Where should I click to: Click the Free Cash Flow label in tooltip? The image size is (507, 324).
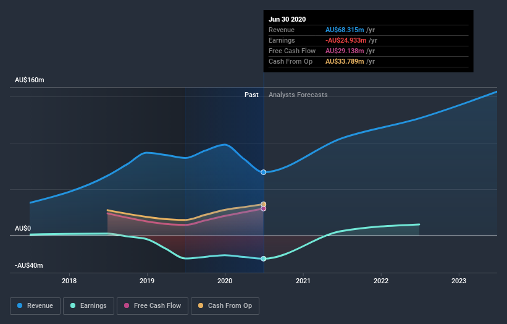tap(292, 51)
